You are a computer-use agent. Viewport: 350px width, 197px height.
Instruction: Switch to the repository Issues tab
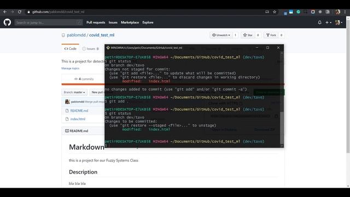point(90,49)
